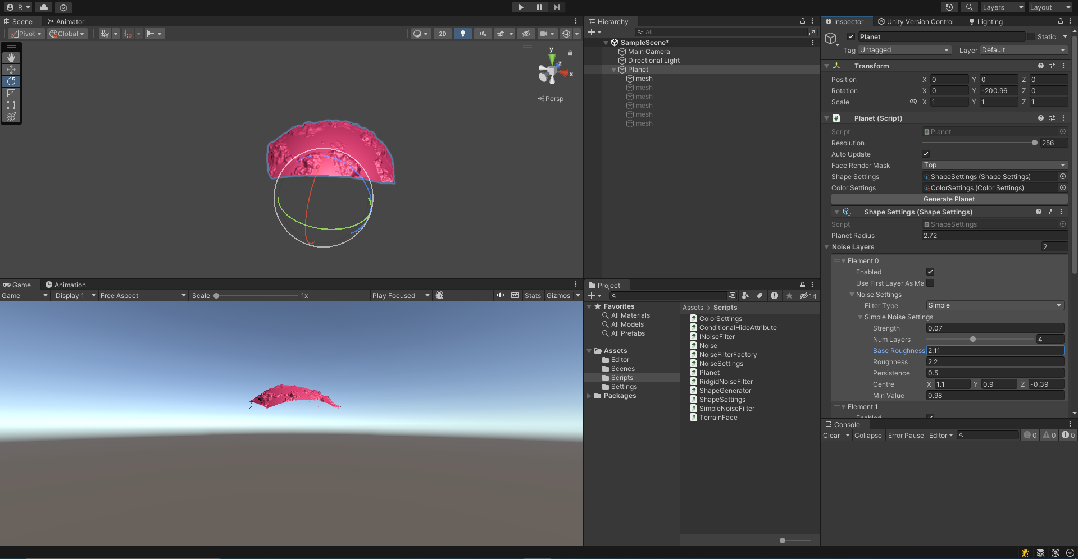Select the Rect tool in Scene toolbar
This screenshot has height=559, width=1078.
[11, 105]
